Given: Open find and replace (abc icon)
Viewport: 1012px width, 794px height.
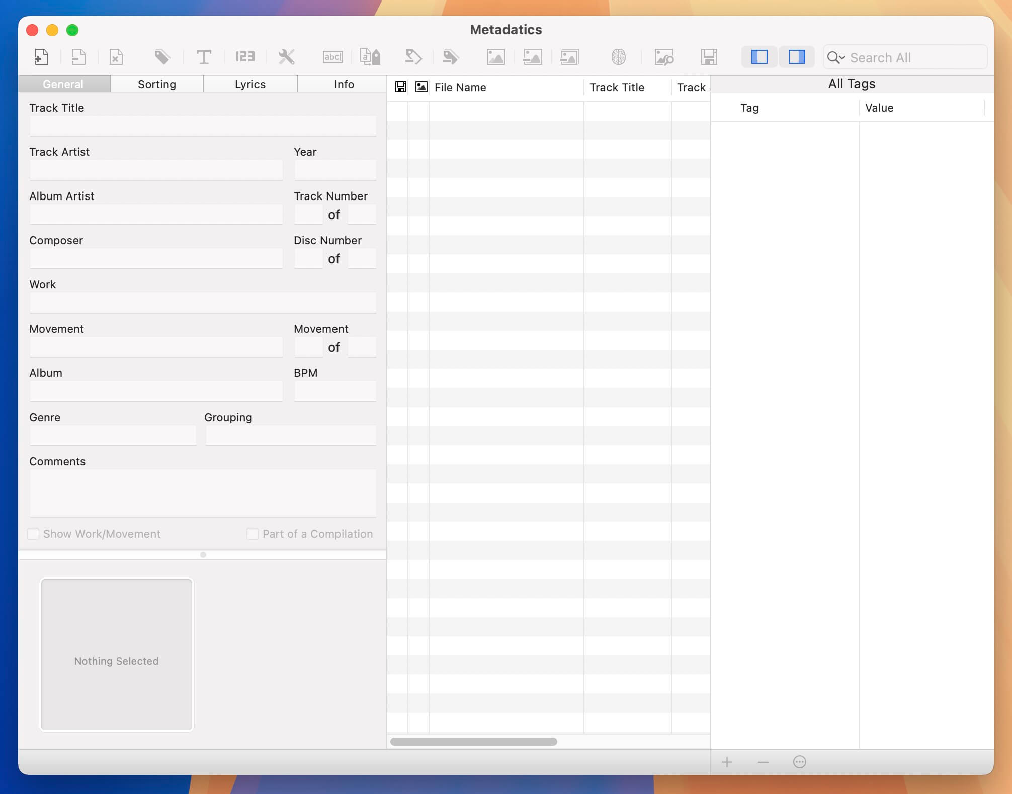Looking at the screenshot, I should pyautogui.click(x=332, y=57).
